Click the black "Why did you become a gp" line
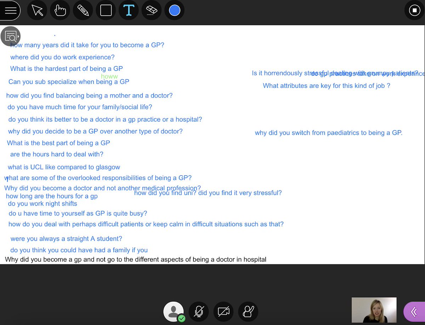The height and width of the screenshot is (325, 425). [x=136, y=259]
